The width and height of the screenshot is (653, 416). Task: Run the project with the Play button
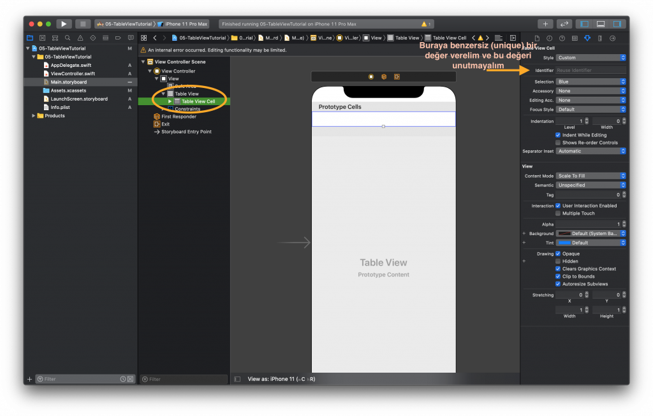(x=64, y=24)
